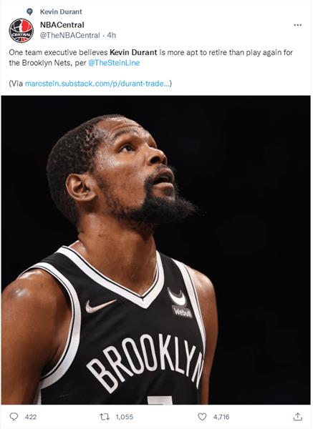Retweet this post via arrows icon
This screenshot has height=429, width=313.
pos(105,417)
